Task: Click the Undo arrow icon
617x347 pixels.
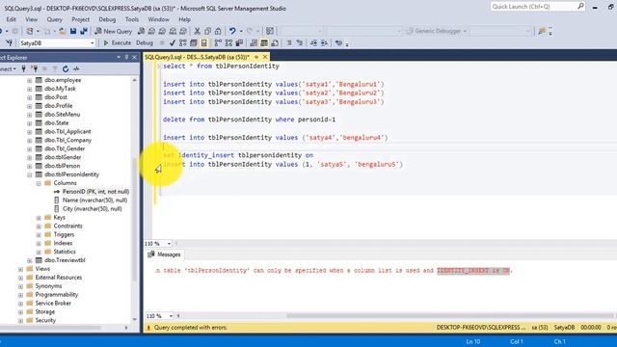Action: pyautogui.click(x=232, y=31)
